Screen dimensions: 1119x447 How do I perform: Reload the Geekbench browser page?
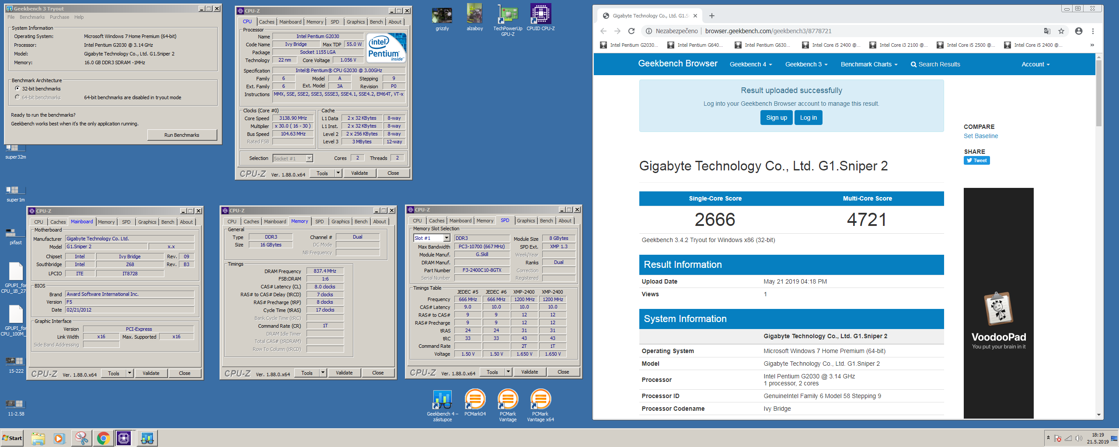point(631,31)
